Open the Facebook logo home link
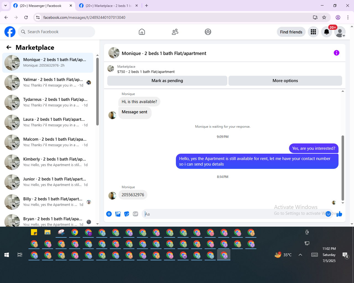Image resolution: width=354 pixels, height=283 pixels. tap(10, 32)
